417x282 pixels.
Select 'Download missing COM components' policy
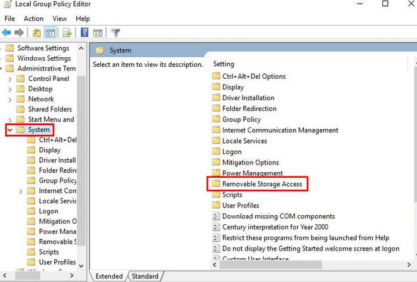click(278, 216)
